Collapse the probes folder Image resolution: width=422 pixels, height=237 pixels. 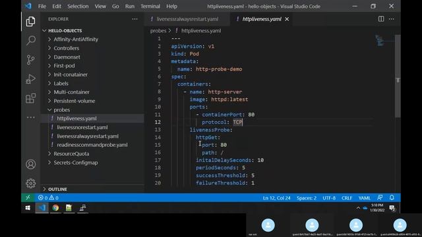pos(93,110)
